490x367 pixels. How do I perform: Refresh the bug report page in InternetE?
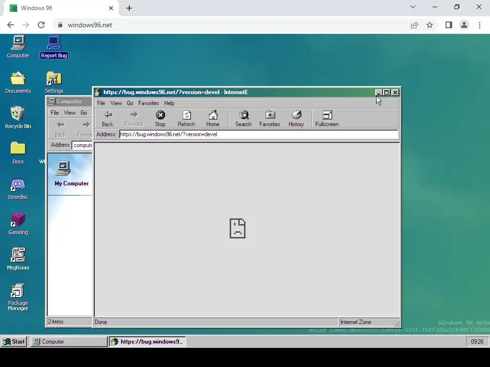(x=187, y=119)
